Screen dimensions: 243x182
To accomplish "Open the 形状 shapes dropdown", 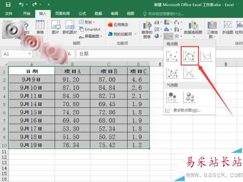I will (87, 22).
